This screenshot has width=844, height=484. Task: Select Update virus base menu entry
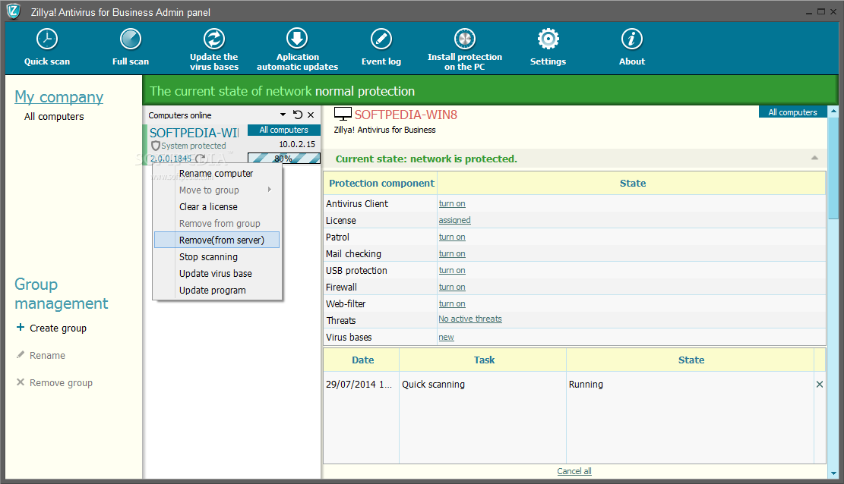[217, 273]
